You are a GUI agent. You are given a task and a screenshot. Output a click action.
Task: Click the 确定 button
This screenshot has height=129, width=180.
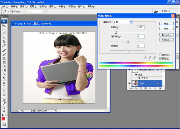click(x=166, y=24)
